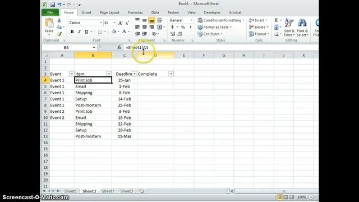
Task: Click the AutoSum sigma icon
Action: [x=276, y=20]
